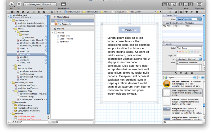Open the Debug navigator icon
Viewport: 212px width, 133px height.
[34, 12]
